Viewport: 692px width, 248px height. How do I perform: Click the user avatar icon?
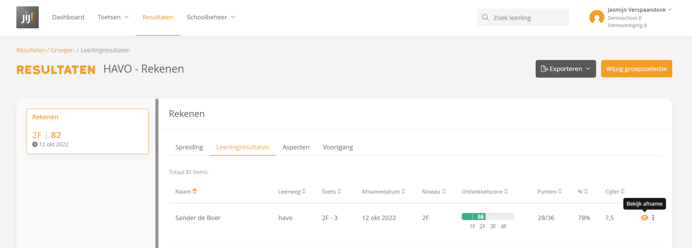point(597,17)
